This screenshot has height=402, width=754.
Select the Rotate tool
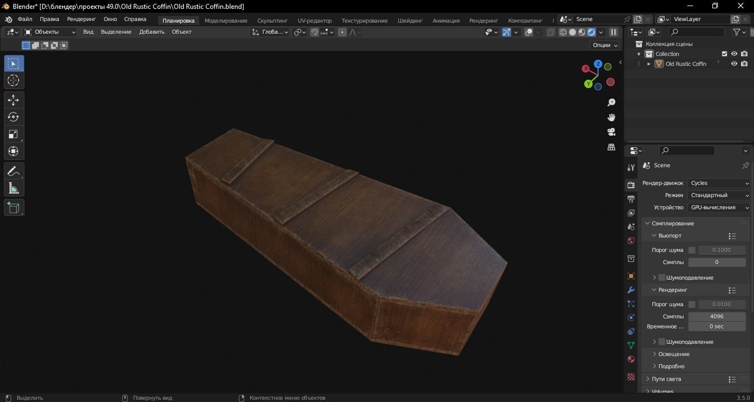14,117
